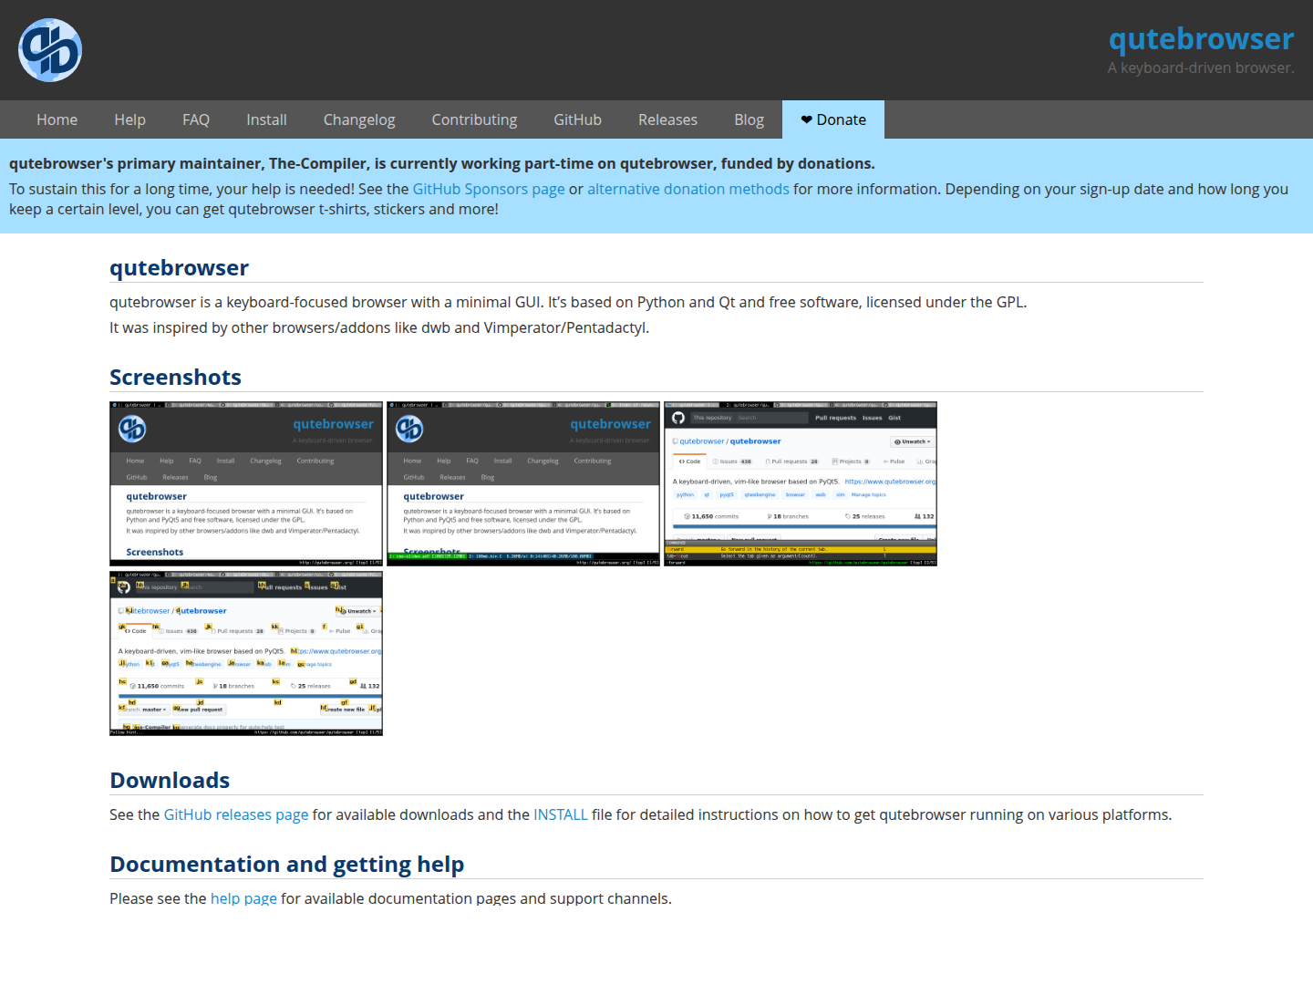The height and width of the screenshot is (985, 1313).
Task: Go to the FAQ page
Action: pyautogui.click(x=196, y=119)
